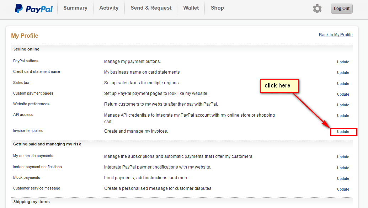Viewport: 368px width, 208px height.
Task: Follow the Back to My Profile link
Action: tap(336, 35)
